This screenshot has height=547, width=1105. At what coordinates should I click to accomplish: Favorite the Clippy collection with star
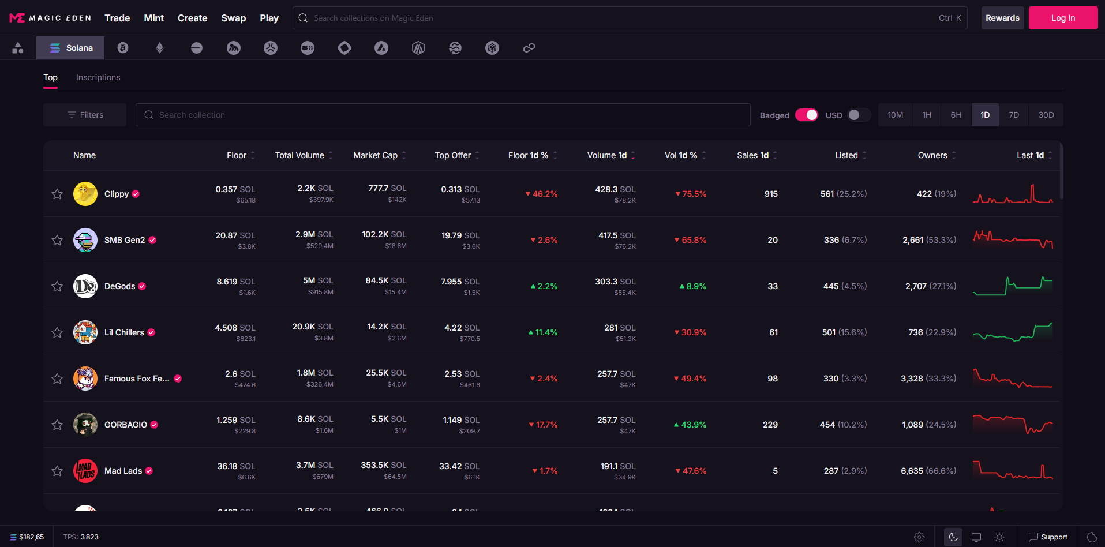(57, 194)
